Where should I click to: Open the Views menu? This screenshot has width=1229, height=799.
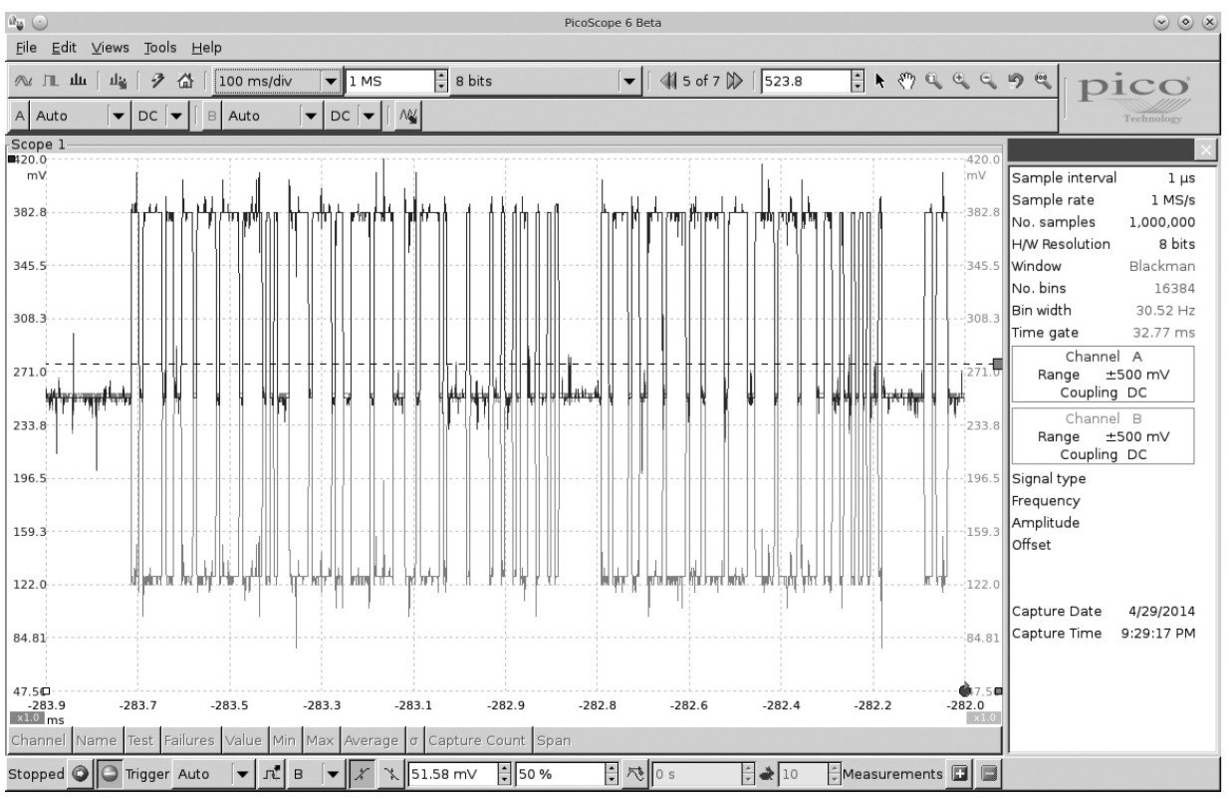click(111, 47)
